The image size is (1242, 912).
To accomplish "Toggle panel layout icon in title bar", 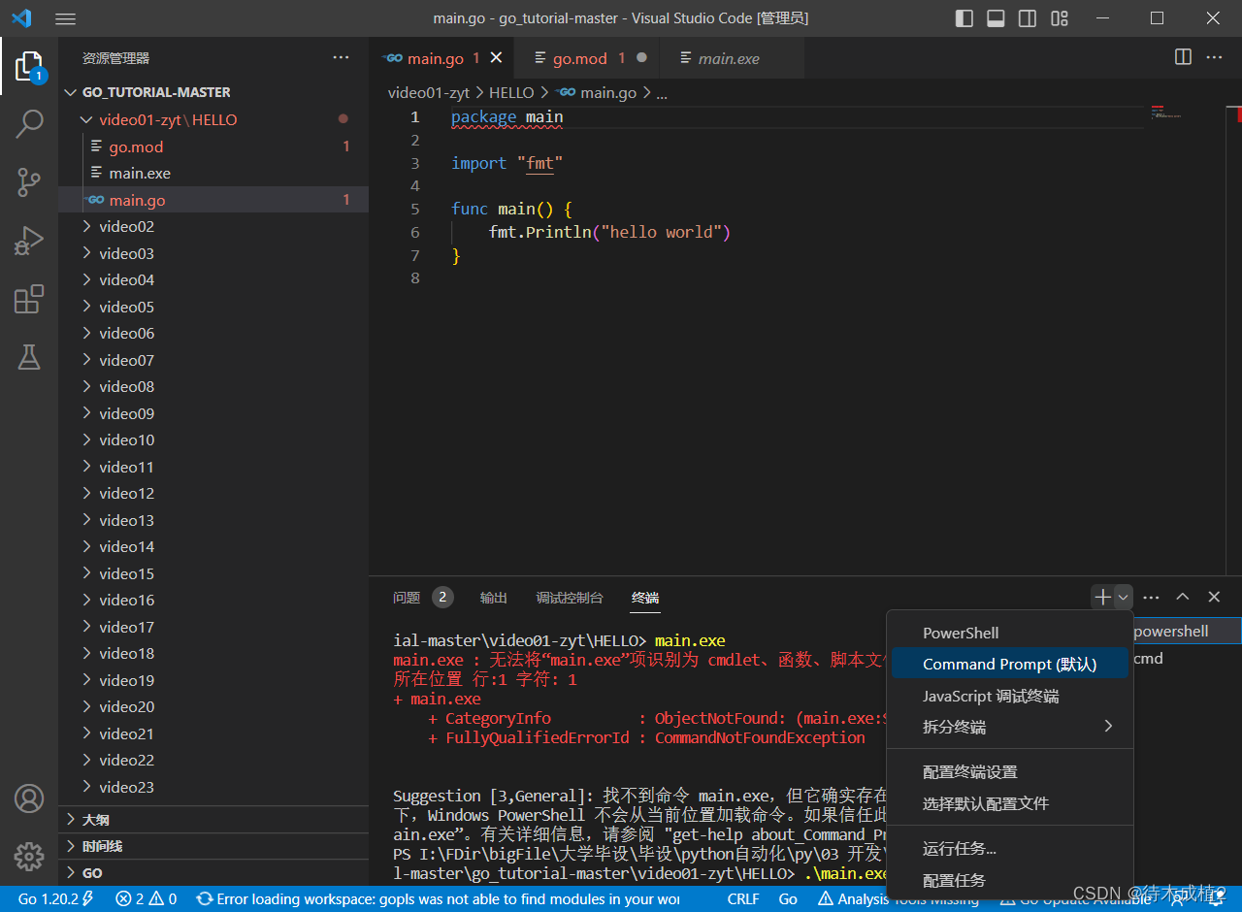I will point(996,18).
